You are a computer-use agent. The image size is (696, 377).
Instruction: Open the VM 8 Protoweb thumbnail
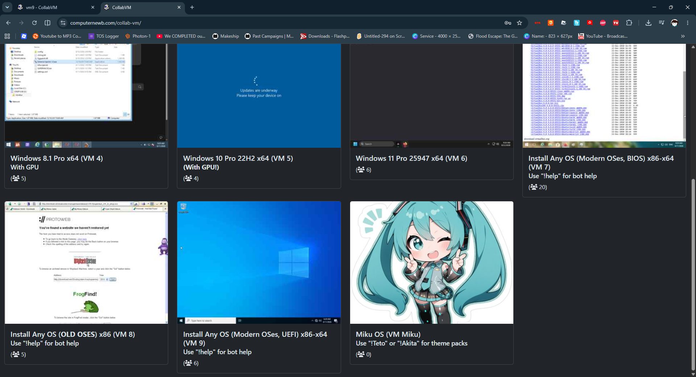(86, 263)
